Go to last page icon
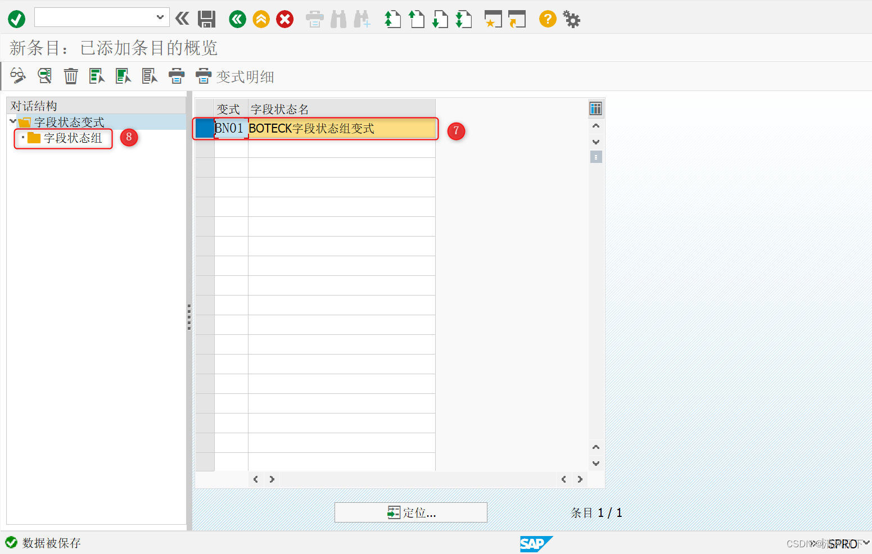This screenshot has width=872, height=554. pyautogui.click(x=463, y=20)
